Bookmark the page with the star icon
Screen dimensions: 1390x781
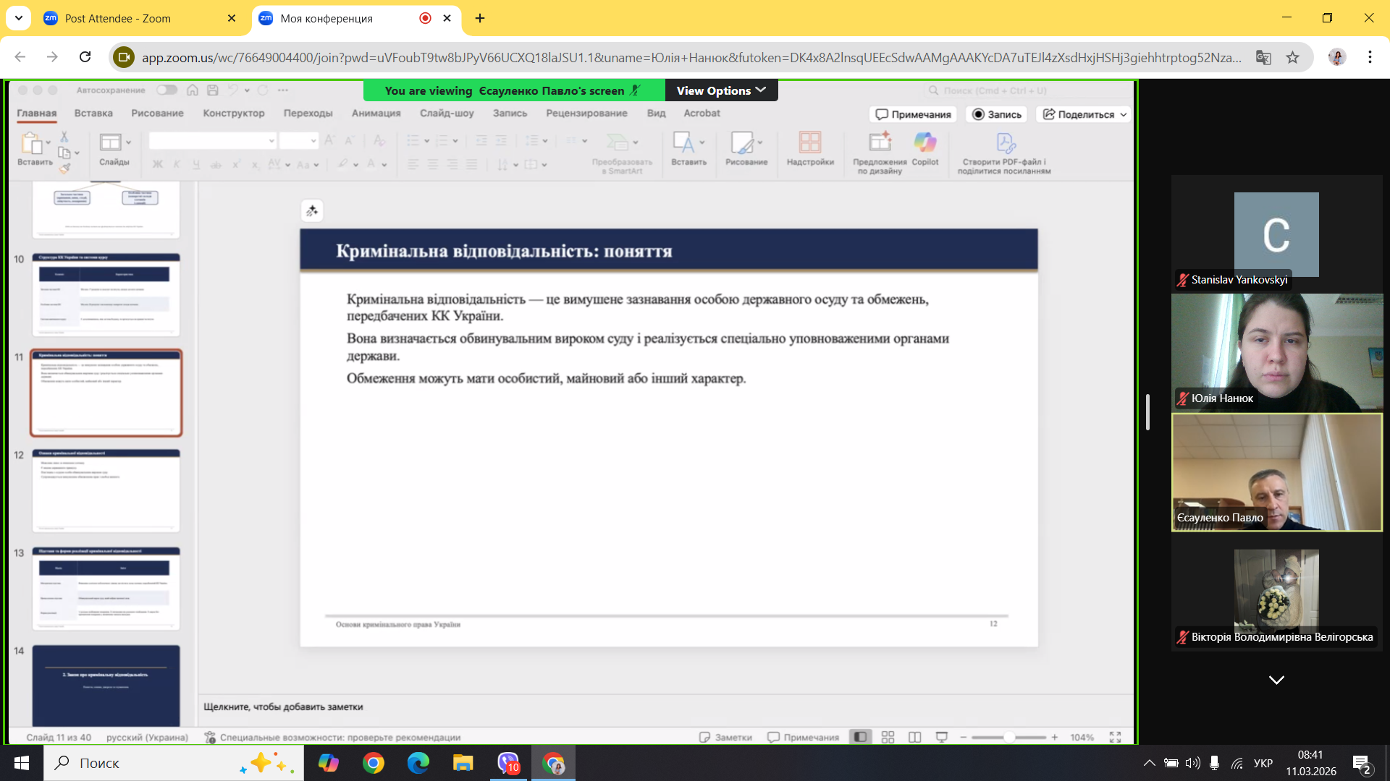tap(1293, 57)
